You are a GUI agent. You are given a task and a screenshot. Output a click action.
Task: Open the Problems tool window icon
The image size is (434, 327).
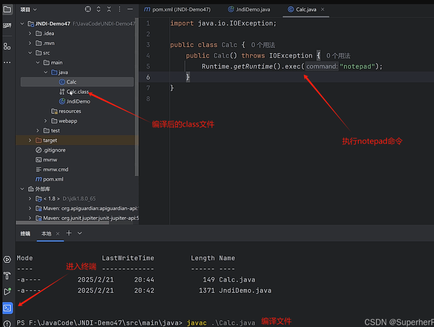pos(7,324)
